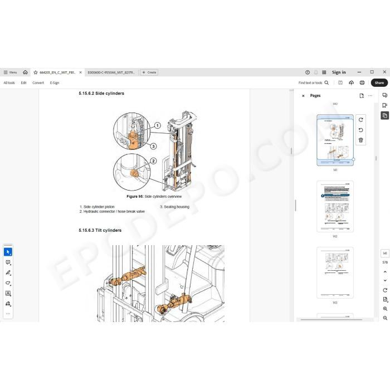Rotate page 141 thumbnail clockwise
The height and width of the screenshot is (390, 390).
361,120
